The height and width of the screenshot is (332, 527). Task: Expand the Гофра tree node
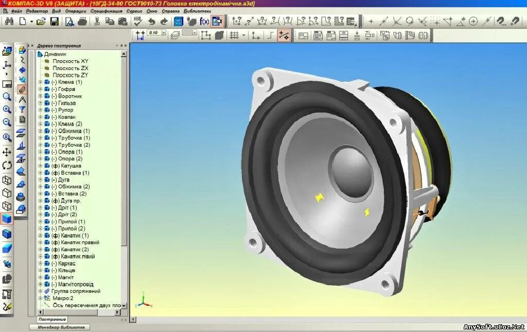tap(40, 89)
